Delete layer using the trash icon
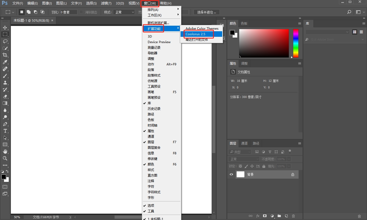The image size is (367, 220). coord(293,216)
